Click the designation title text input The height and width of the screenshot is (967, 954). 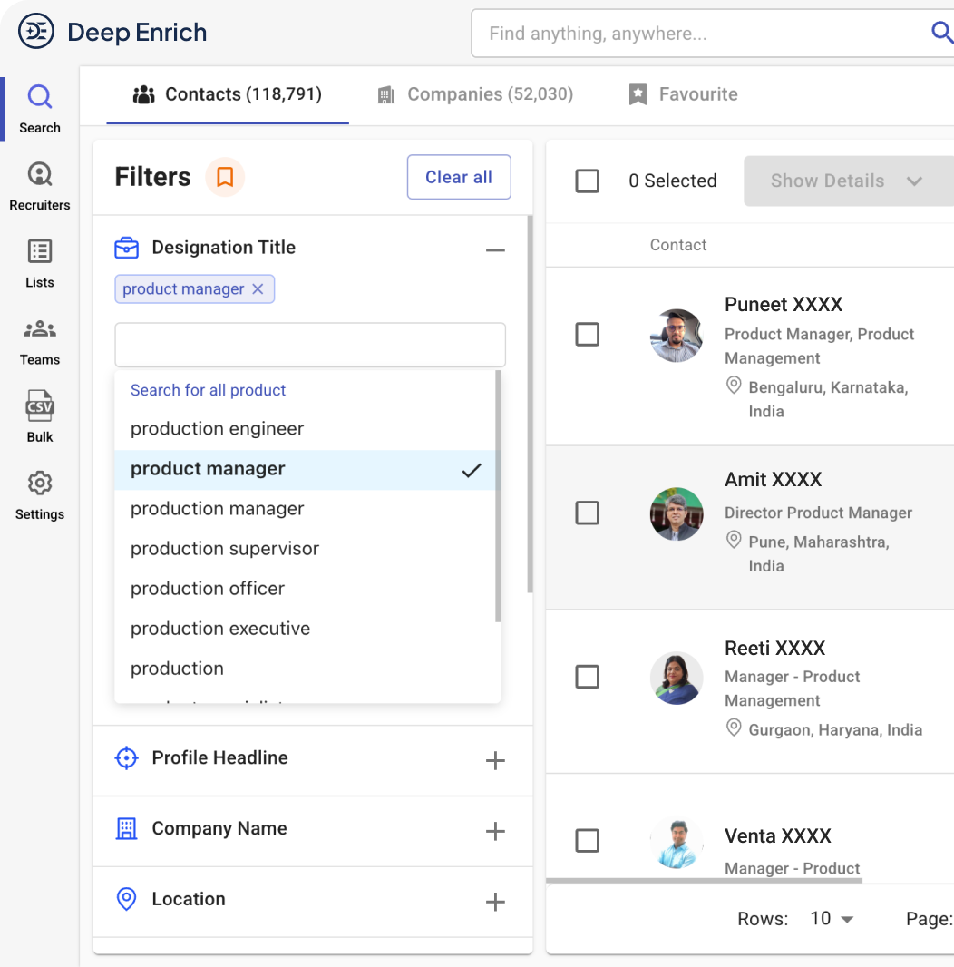[310, 345]
